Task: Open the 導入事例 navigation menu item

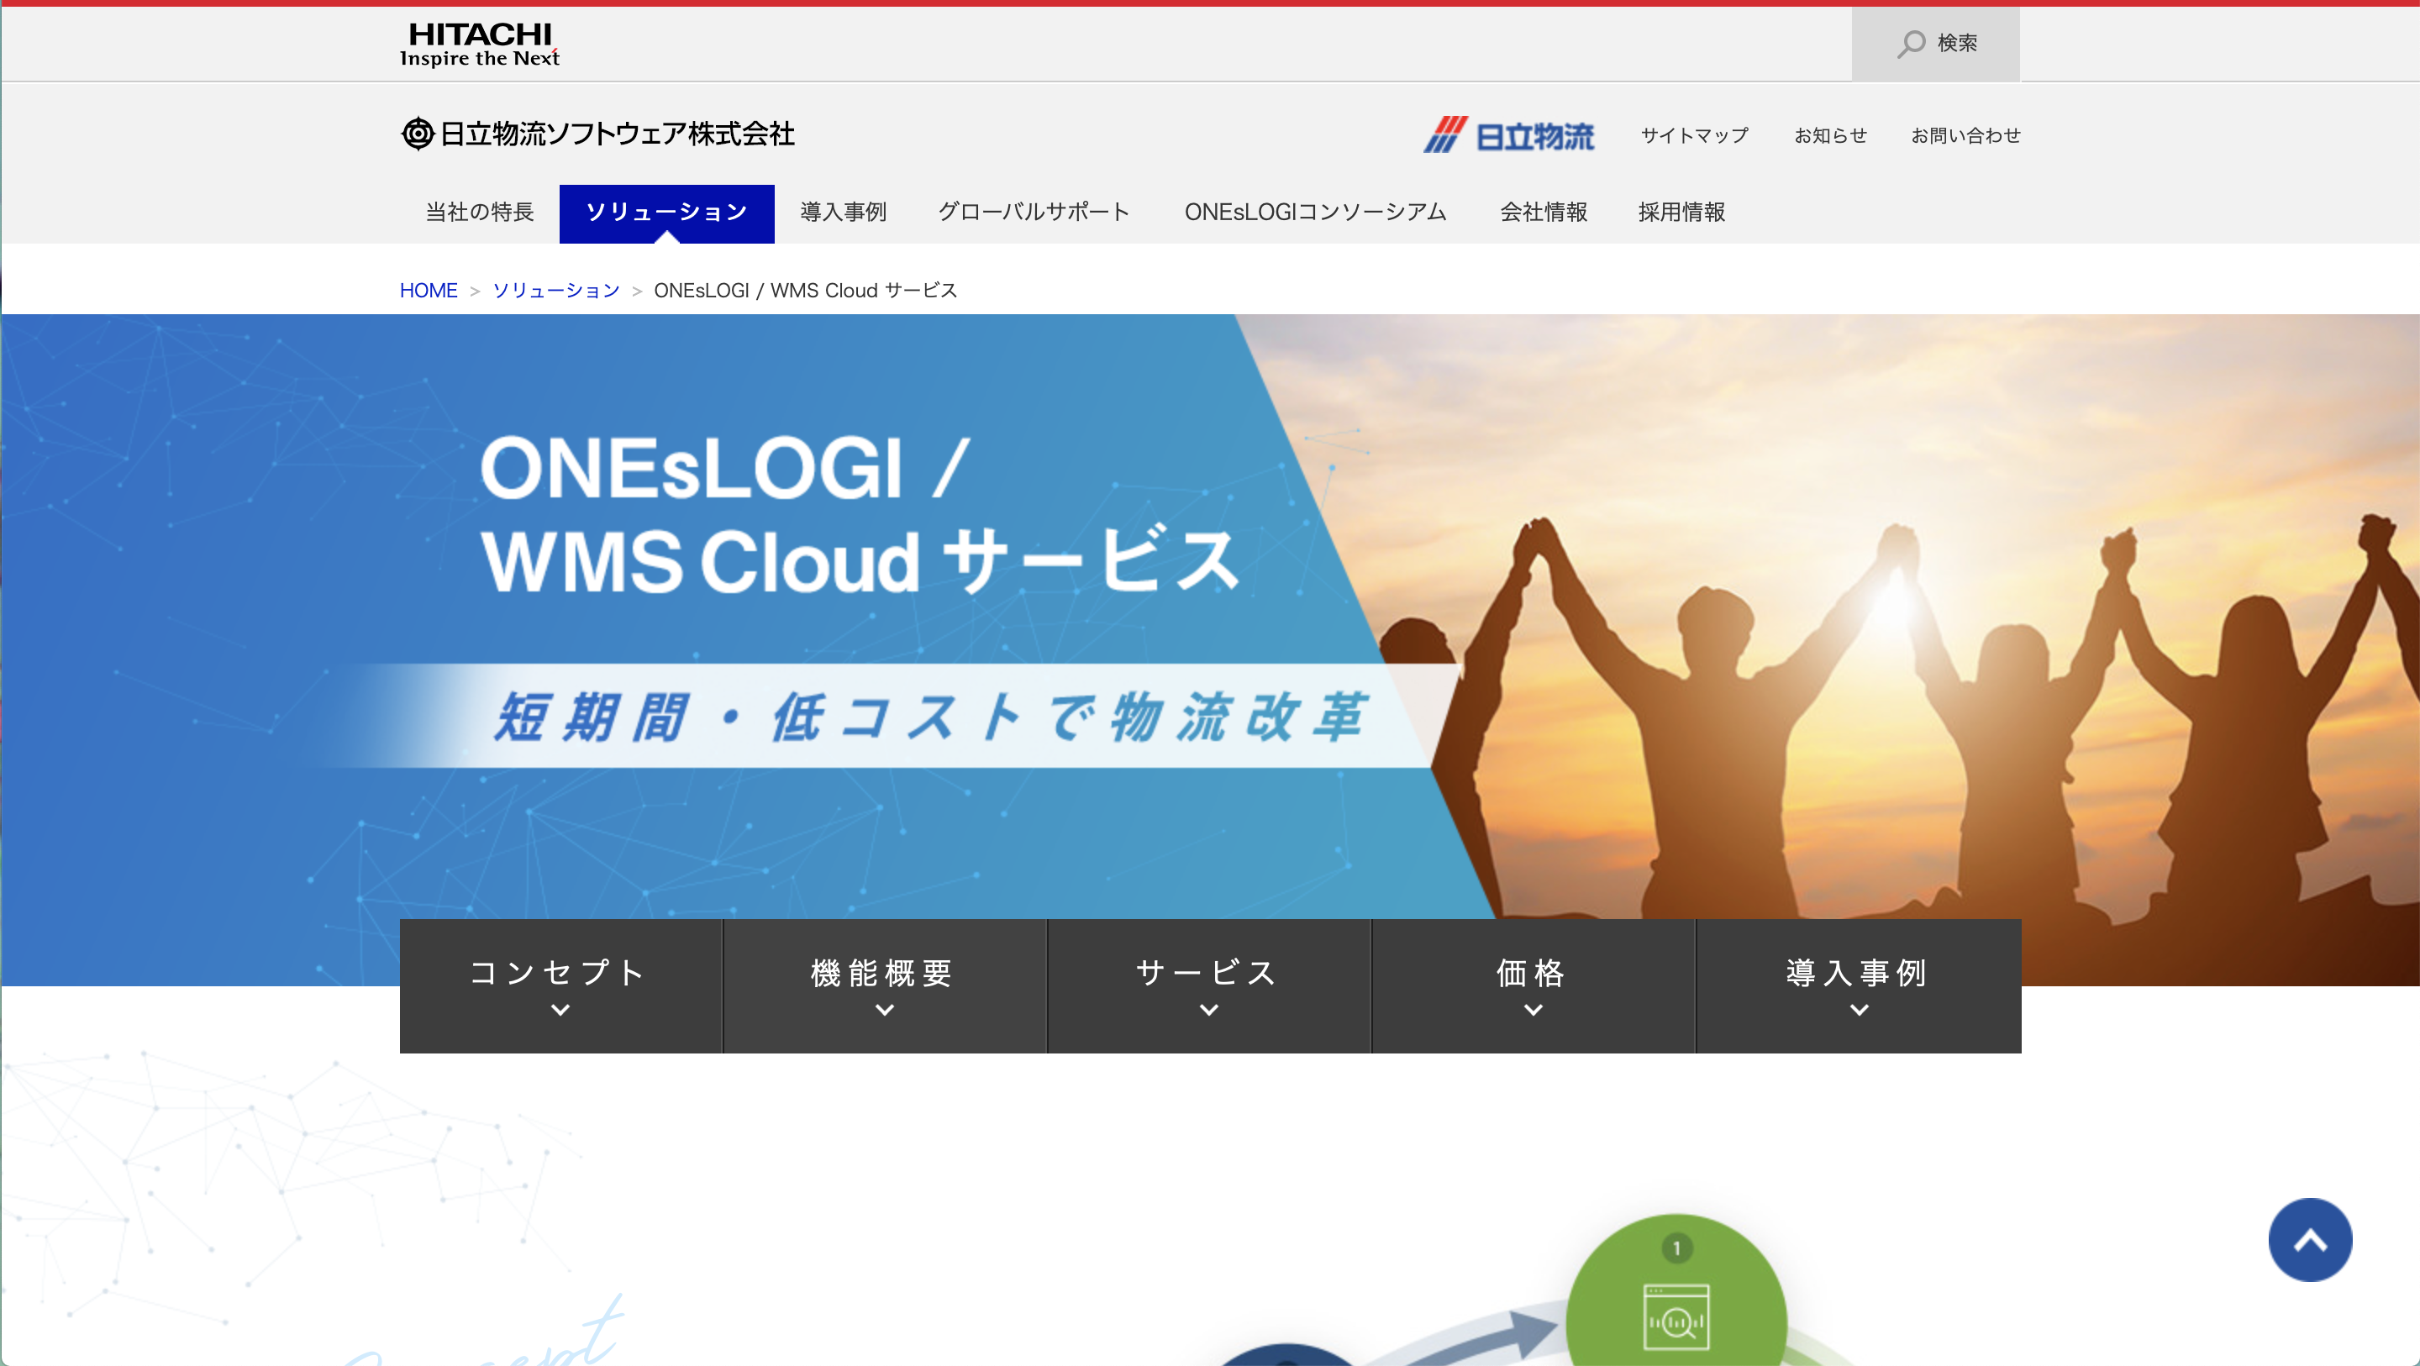Action: 843,213
